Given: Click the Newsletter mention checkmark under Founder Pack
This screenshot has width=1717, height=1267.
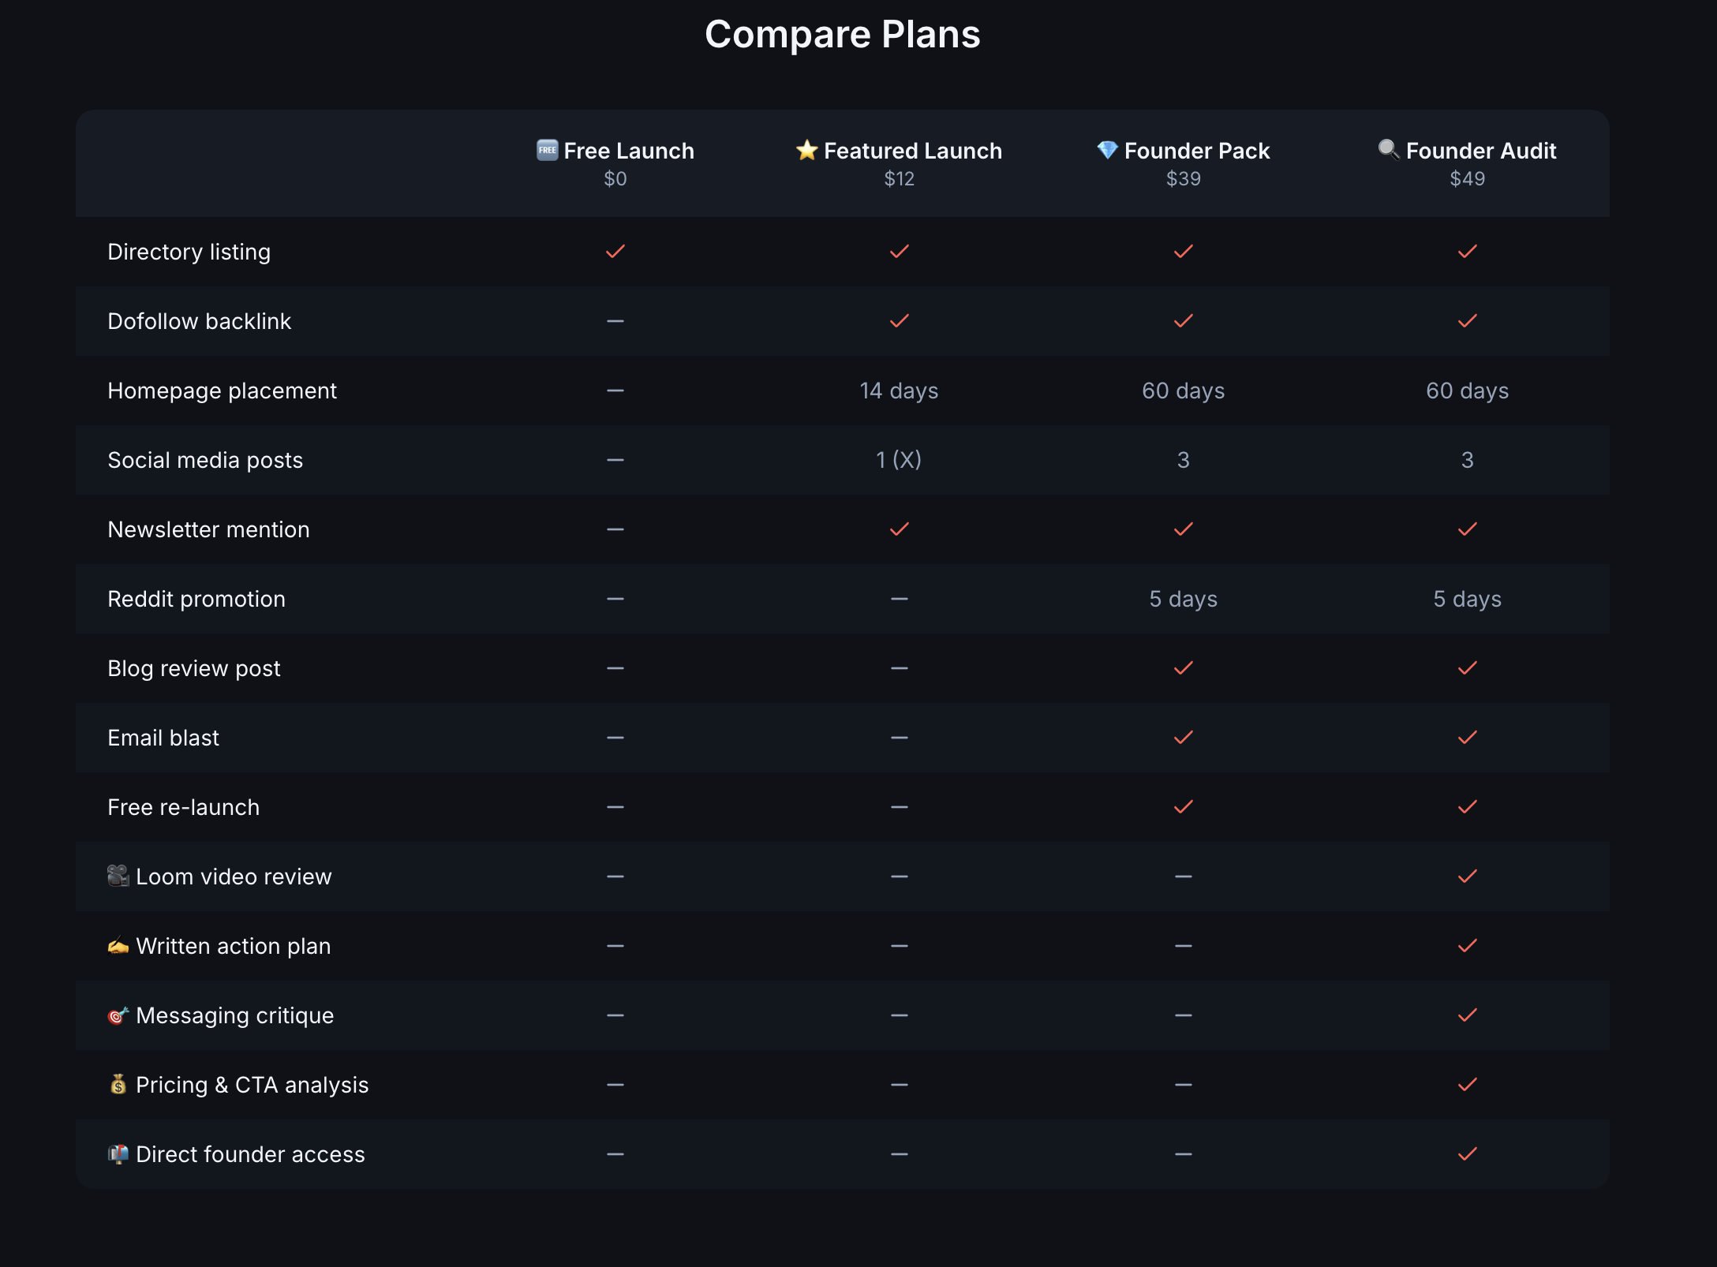Looking at the screenshot, I should click(x=1184, y=529).
